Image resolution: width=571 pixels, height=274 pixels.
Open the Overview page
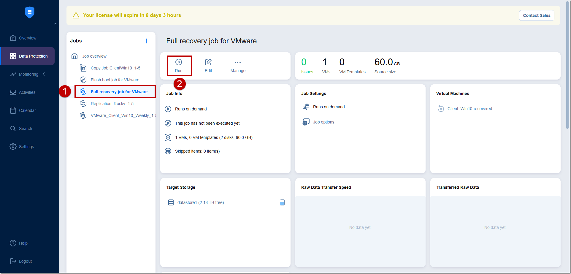pos(27,38)
